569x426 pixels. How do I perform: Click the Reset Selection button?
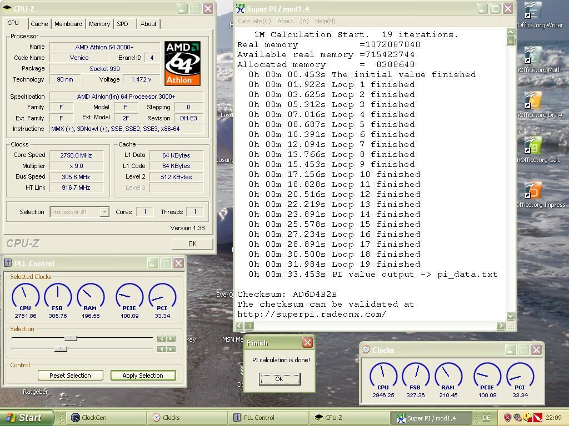tap(71, 376)
